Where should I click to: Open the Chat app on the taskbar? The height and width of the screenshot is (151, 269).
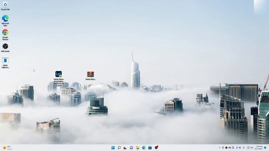[x=132, y=148]
